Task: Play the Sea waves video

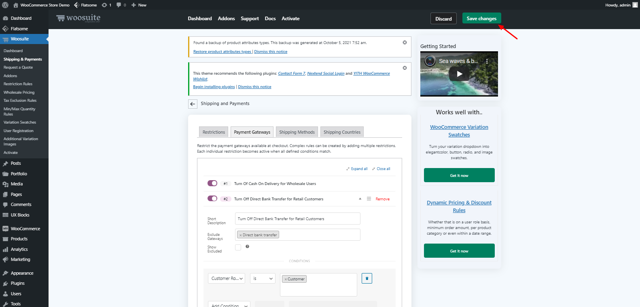Action: (x=459, y=74)
